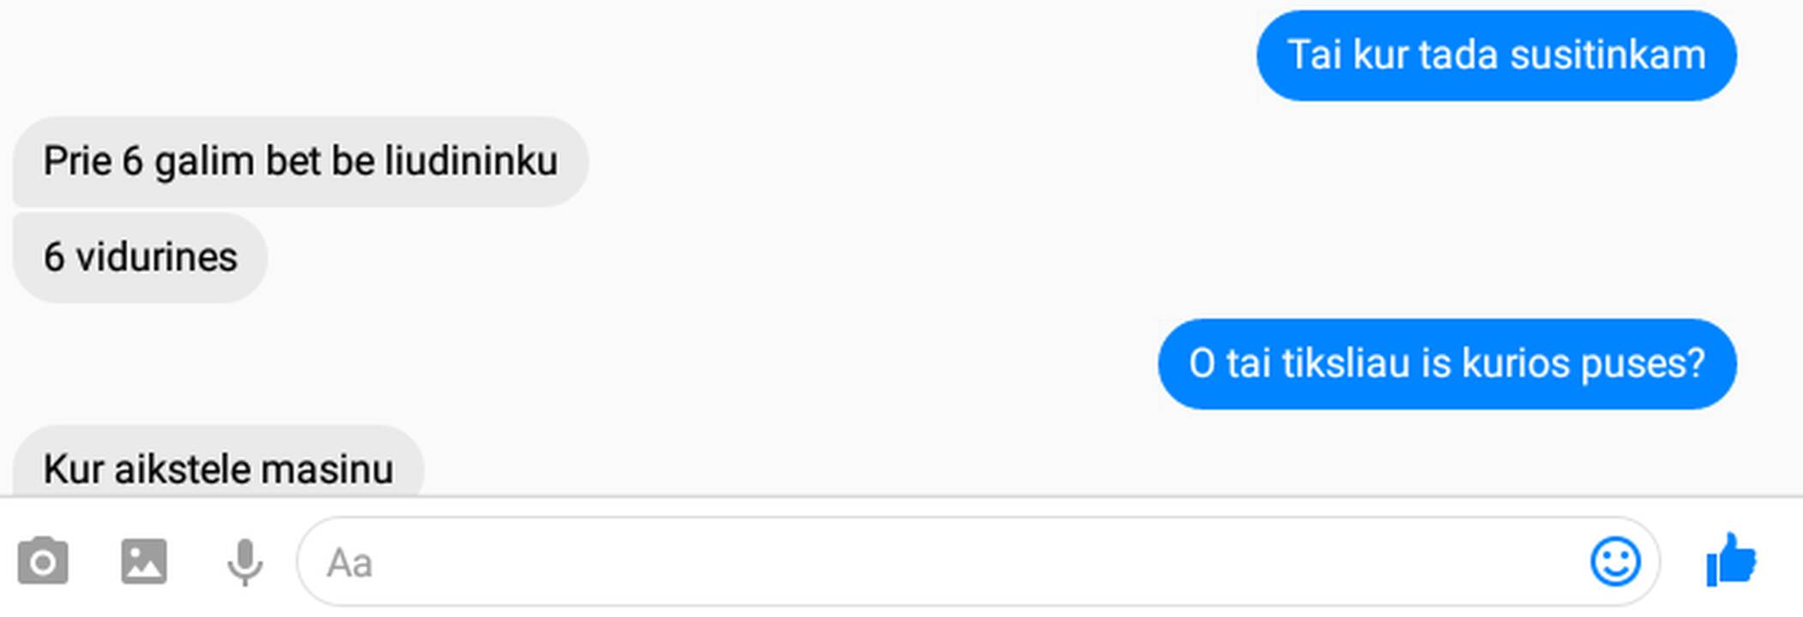Open the image gallery picker
The height and width of the screenshot is (617, 1803).
(x=144, y=562)
